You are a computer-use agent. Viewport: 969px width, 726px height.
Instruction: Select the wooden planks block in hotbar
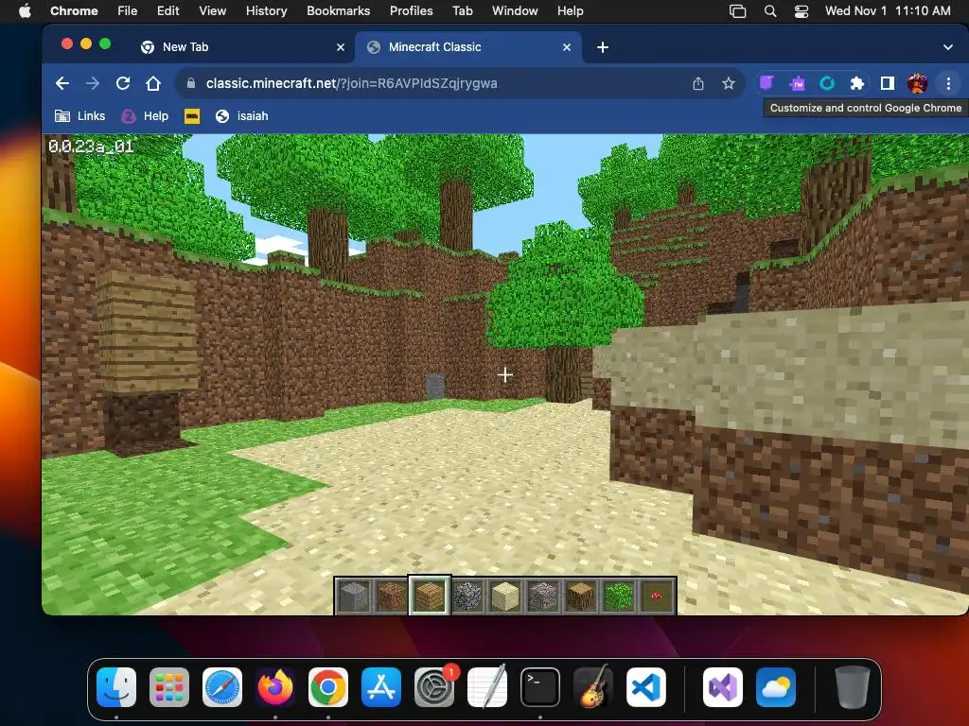(430, 596)
